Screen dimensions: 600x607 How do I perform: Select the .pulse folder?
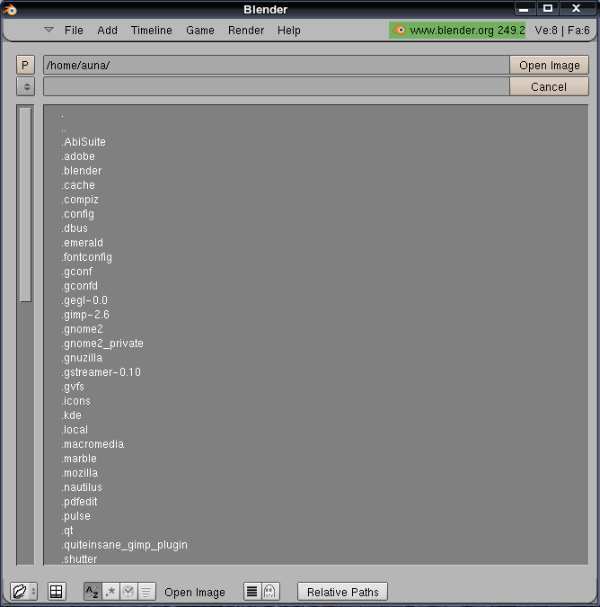point(76,515)
